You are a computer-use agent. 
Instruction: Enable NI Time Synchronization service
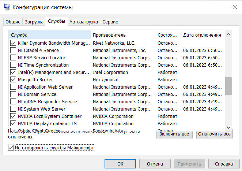pyautogui.click(x=14, y=65)
